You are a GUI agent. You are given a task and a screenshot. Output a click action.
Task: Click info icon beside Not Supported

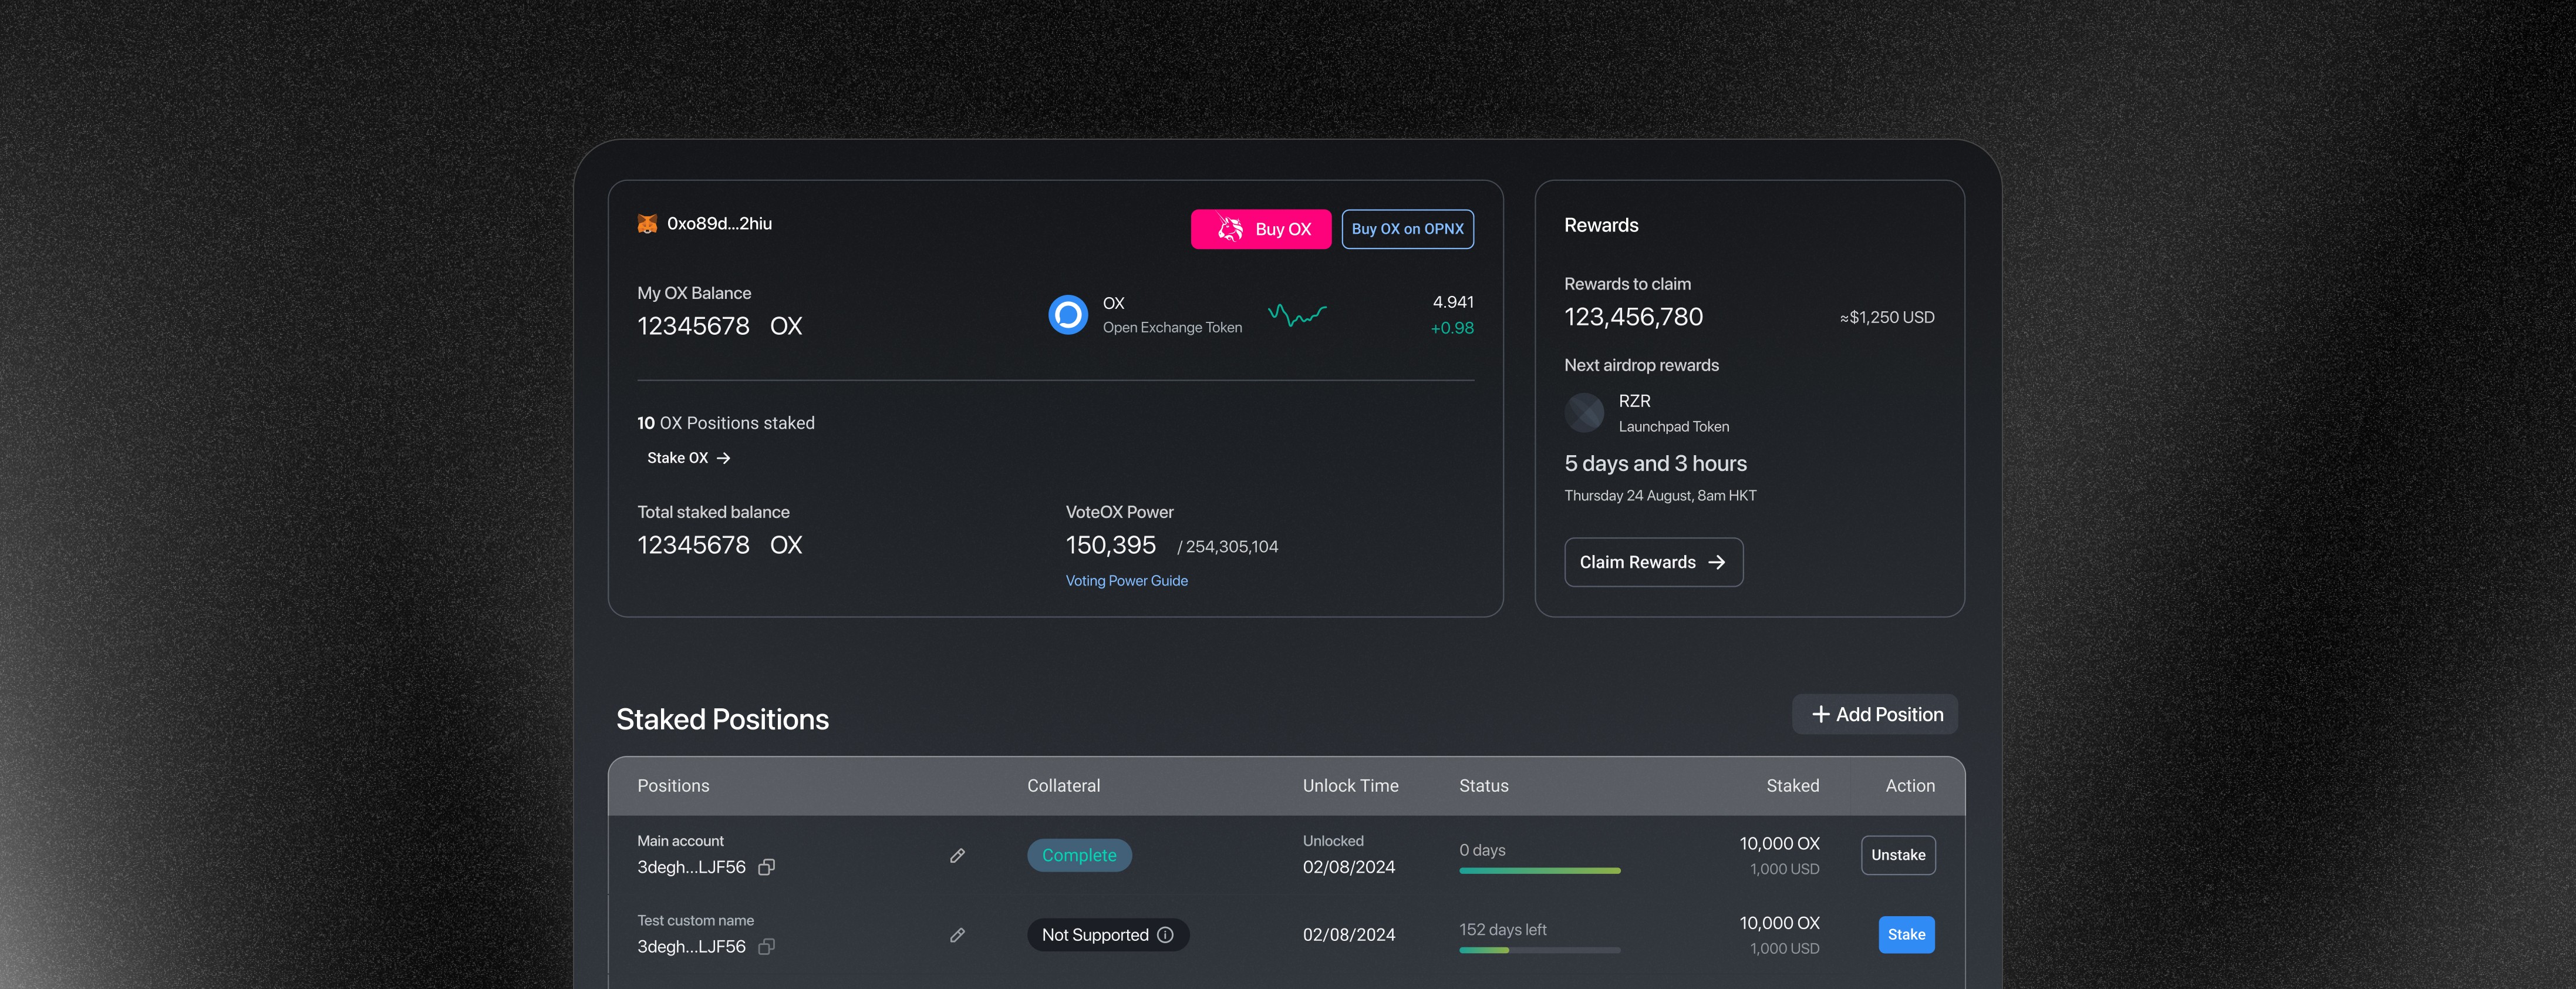pos(1165,935)
